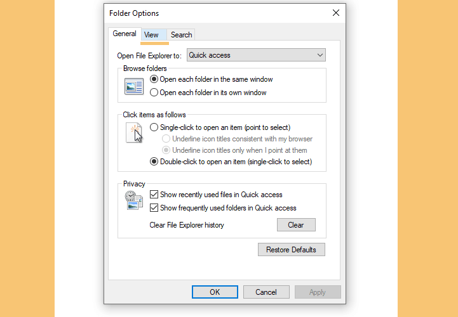The image size is (458, 317).
Task: Click the dropdown chevron arrow
Action: (x=320, y=55)
